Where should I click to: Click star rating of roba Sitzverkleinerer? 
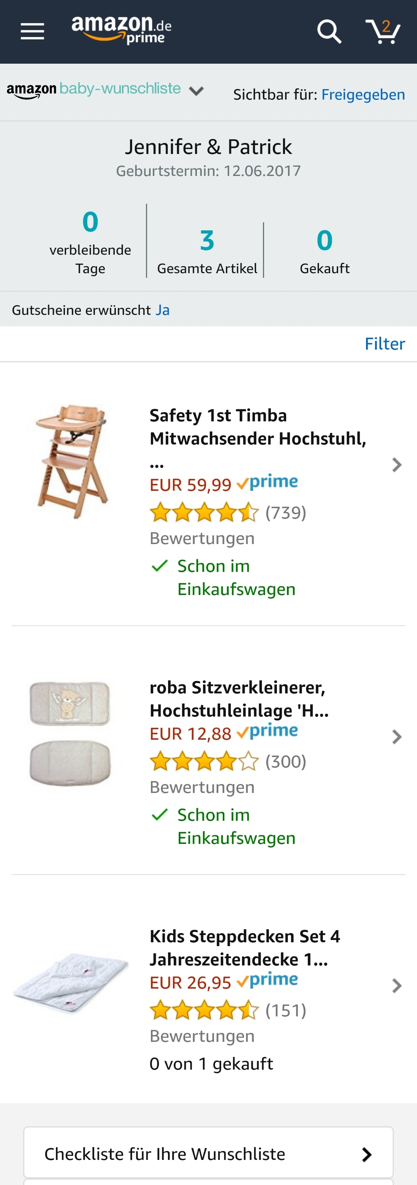tap(204, 761)
